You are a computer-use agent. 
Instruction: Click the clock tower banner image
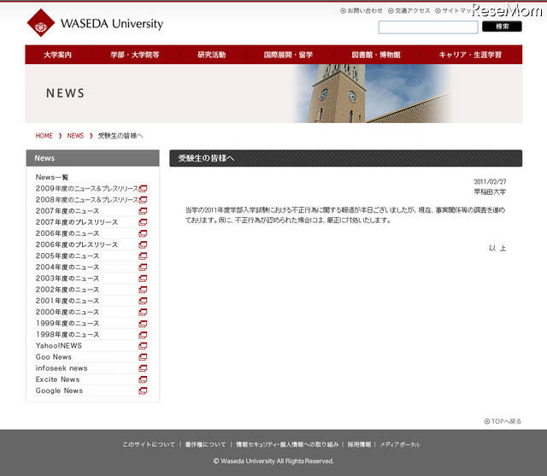point(372,93)
